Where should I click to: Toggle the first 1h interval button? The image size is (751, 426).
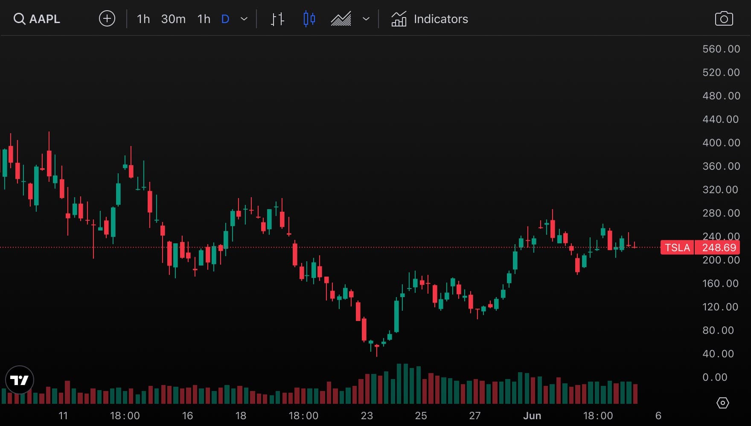(x=143, y=19)
